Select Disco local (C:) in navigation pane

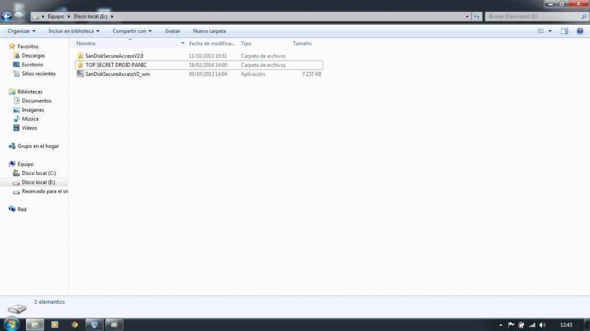click(39, 173)
